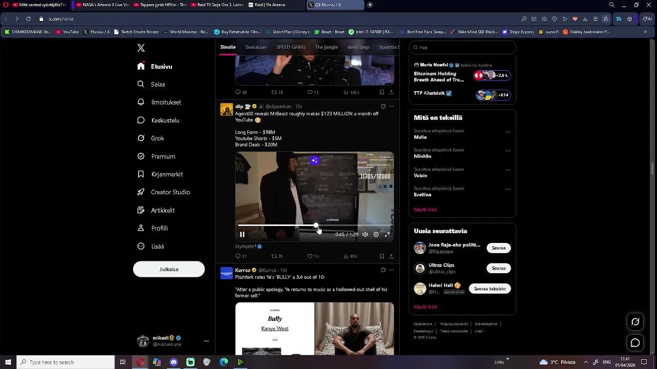The width and height of the screenshot is (657, 369).
Task: Reload page in browser toolbar
Action: (x=28, y=19)
